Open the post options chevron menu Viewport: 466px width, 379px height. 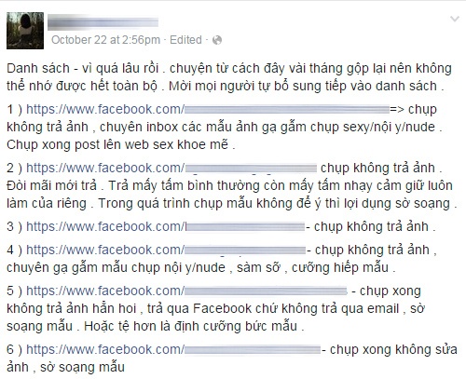click(x=455, y=19)
